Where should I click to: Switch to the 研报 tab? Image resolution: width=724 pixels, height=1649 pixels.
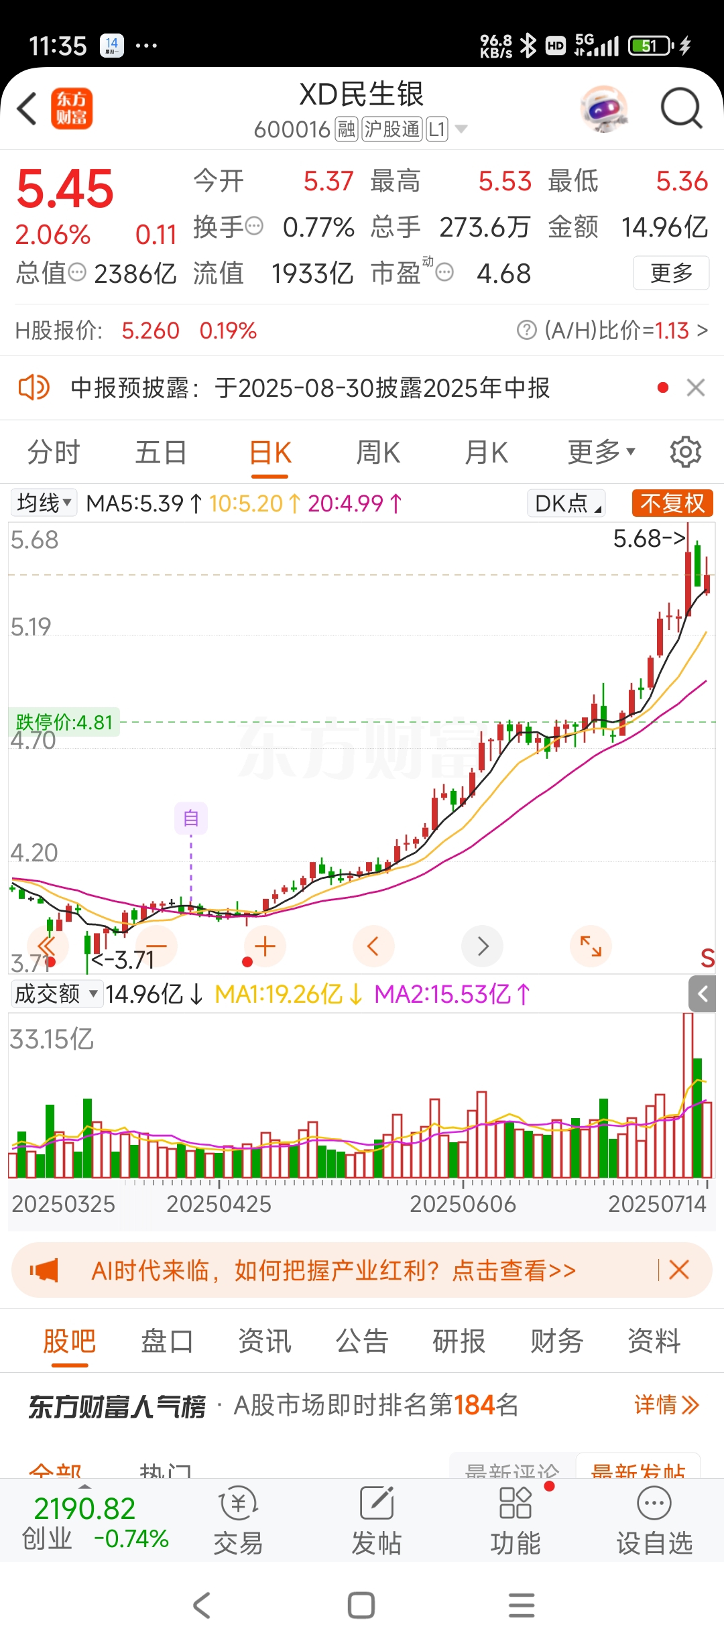click(x=459, y=1341)
